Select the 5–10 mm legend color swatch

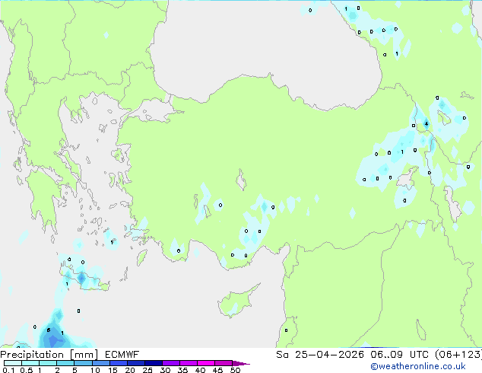point(83,363)
